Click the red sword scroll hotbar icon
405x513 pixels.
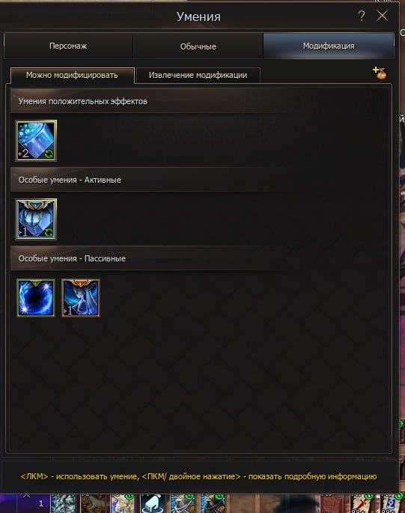tap(362, 504)
